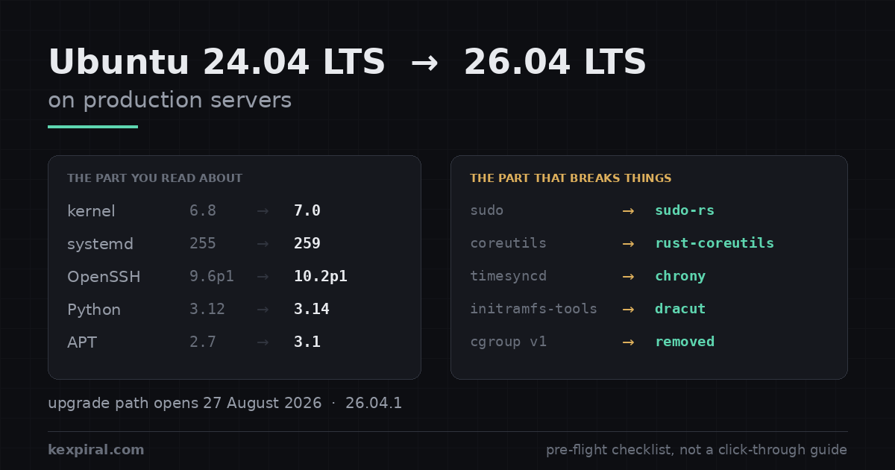
Task: Click the 'coreutils' entry
Action: click(508, 243)
